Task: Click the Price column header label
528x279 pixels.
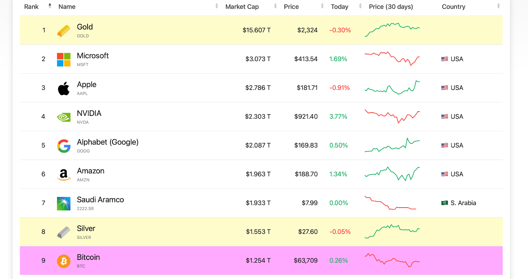Action: pyautogui.click(x=291, y=7)
